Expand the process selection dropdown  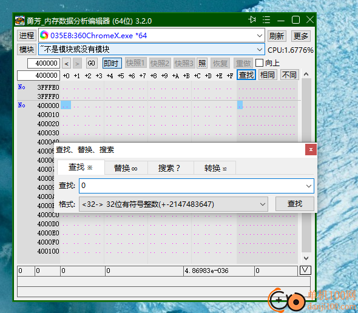pos(259,36)
